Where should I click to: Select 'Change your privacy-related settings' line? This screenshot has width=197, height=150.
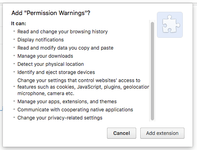(60, 118)
